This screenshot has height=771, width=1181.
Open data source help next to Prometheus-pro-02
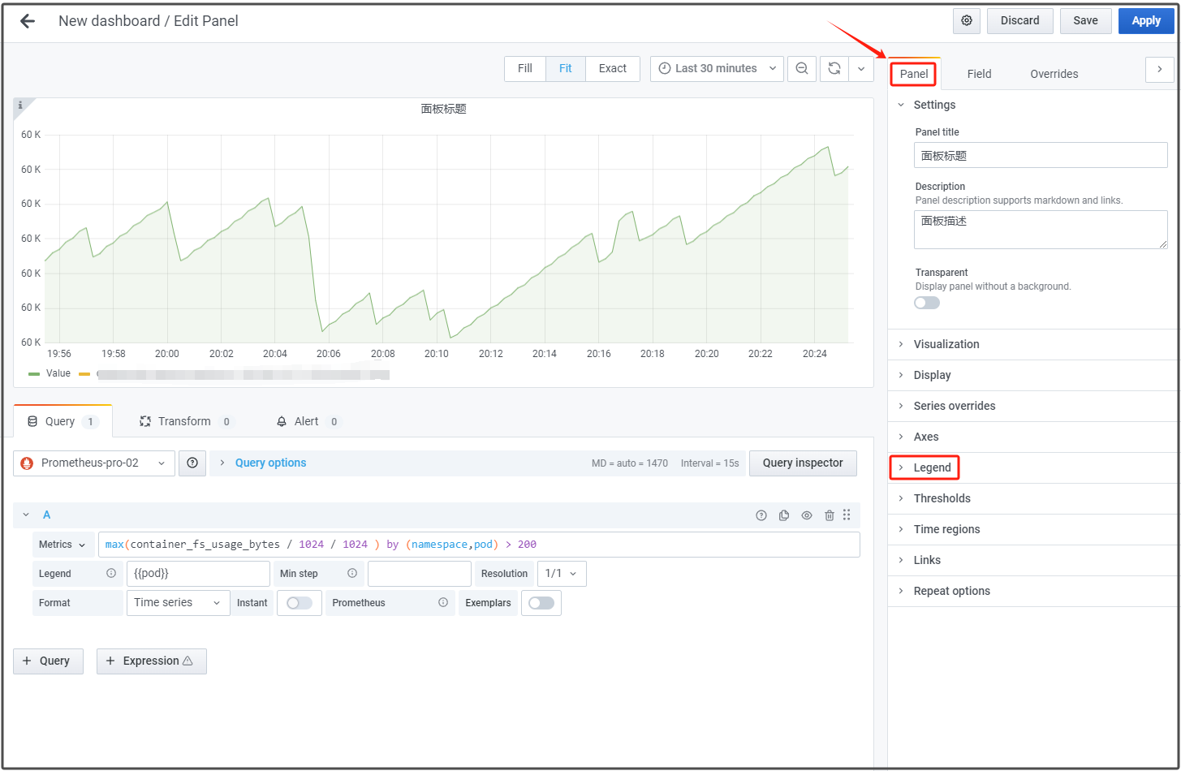tap(192, 463)
